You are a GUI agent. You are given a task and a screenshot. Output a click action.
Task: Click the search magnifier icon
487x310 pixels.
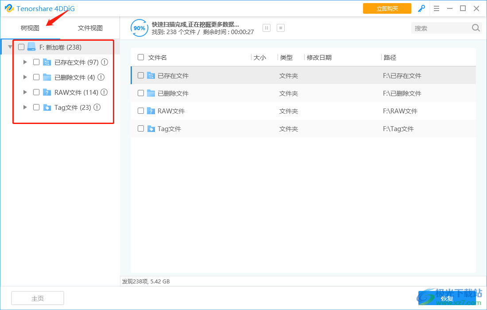pos(475,28)
